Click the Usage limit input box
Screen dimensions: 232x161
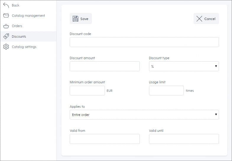pyautogui.click(x=166, y=90)
